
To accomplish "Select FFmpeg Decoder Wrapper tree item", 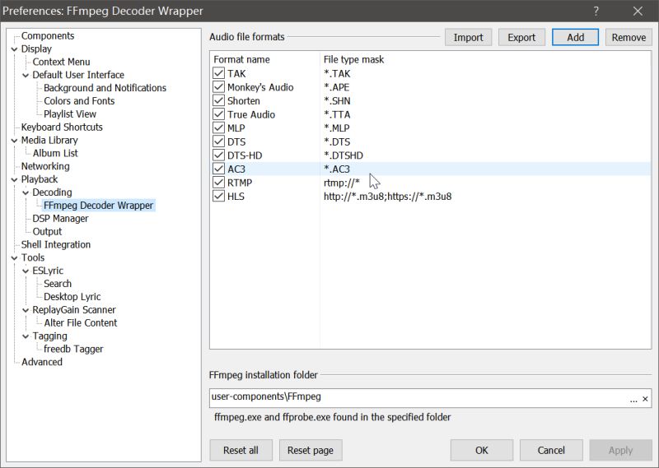I will click(x=98, y=206).
